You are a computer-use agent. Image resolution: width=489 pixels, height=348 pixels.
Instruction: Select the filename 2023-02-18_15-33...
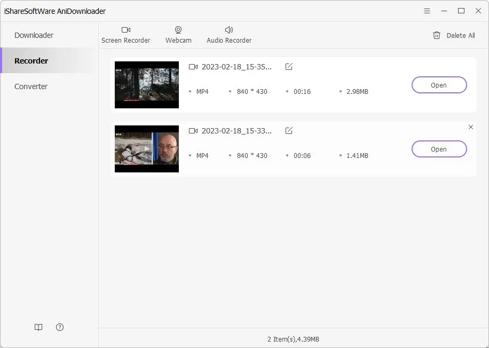(x=236, y=131)
